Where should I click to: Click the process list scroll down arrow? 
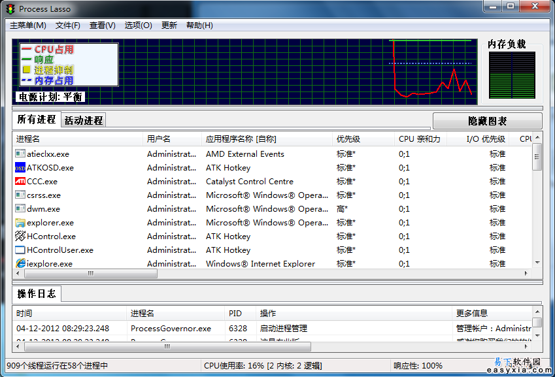[537, 263]
